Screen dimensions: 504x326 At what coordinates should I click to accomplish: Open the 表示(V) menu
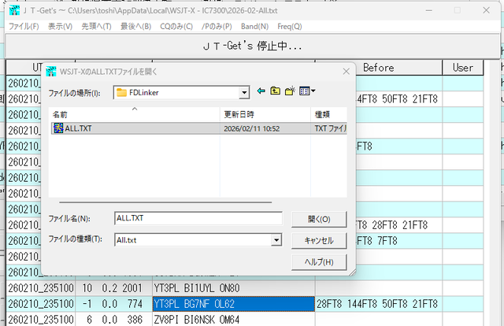pos(60,26)
